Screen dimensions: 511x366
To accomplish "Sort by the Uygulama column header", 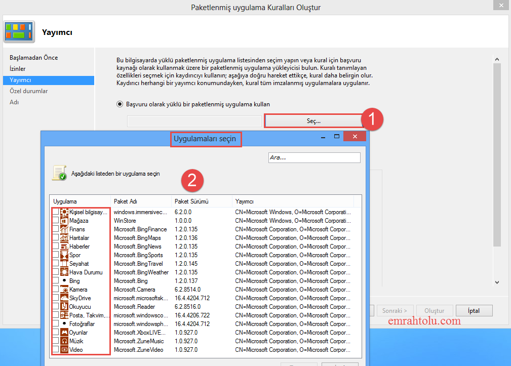I will coord(80,201).
